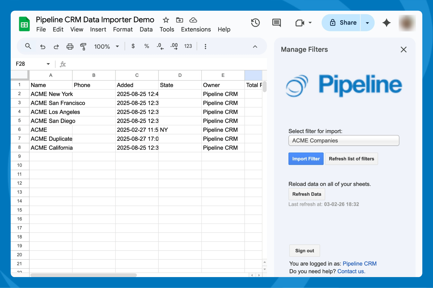433x288 pixels.
Task: Close the Manage Filters sidebar
Action: tap(403, 50)
